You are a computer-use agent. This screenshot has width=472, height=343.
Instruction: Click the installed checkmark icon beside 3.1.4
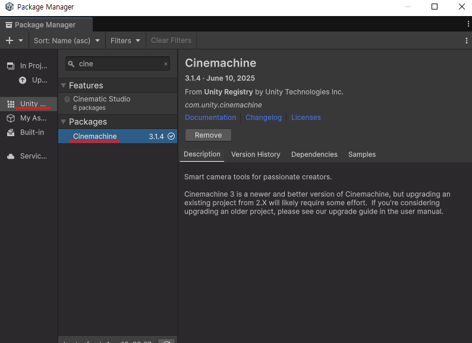point(171,136)
